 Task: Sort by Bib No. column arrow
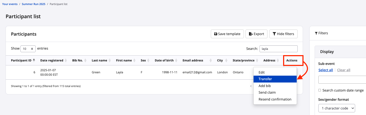coord(85,60)
